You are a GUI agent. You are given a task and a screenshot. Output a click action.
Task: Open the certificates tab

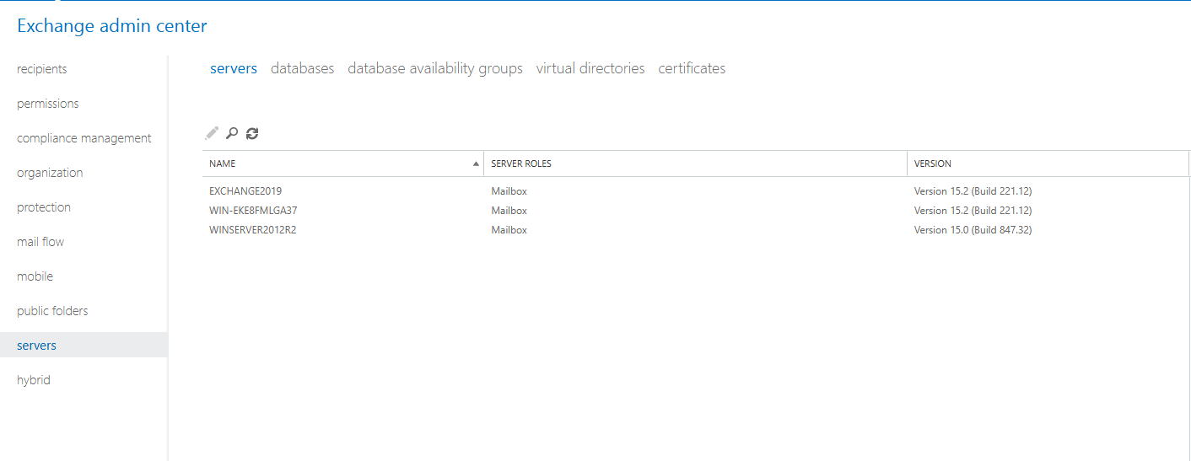tap(692, 68)
